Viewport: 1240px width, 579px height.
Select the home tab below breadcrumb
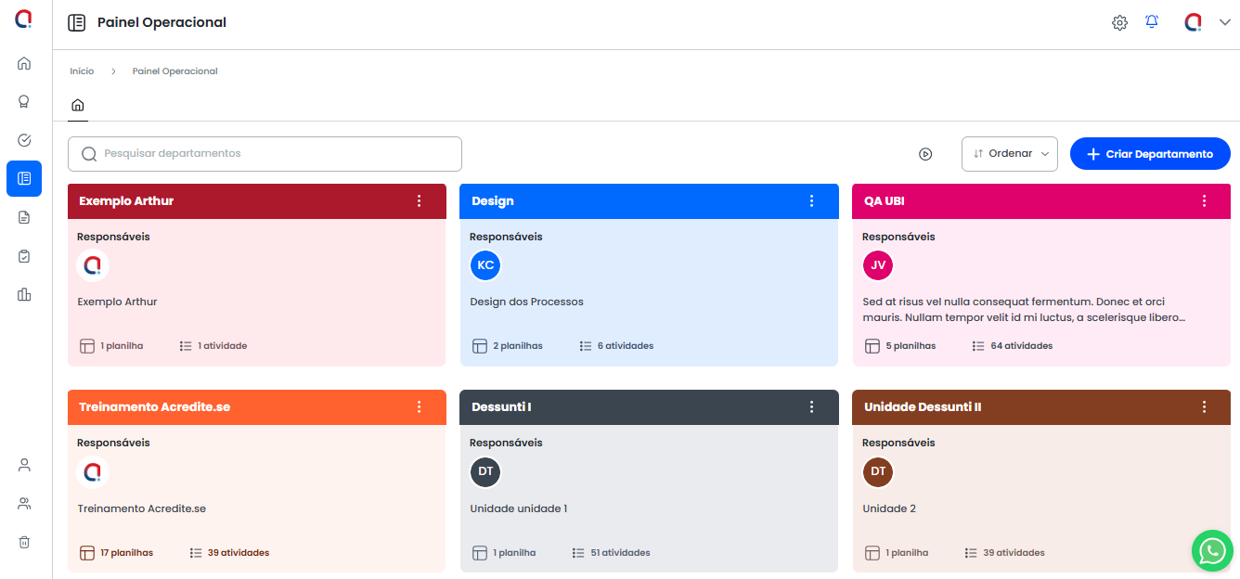pos(78,105)
